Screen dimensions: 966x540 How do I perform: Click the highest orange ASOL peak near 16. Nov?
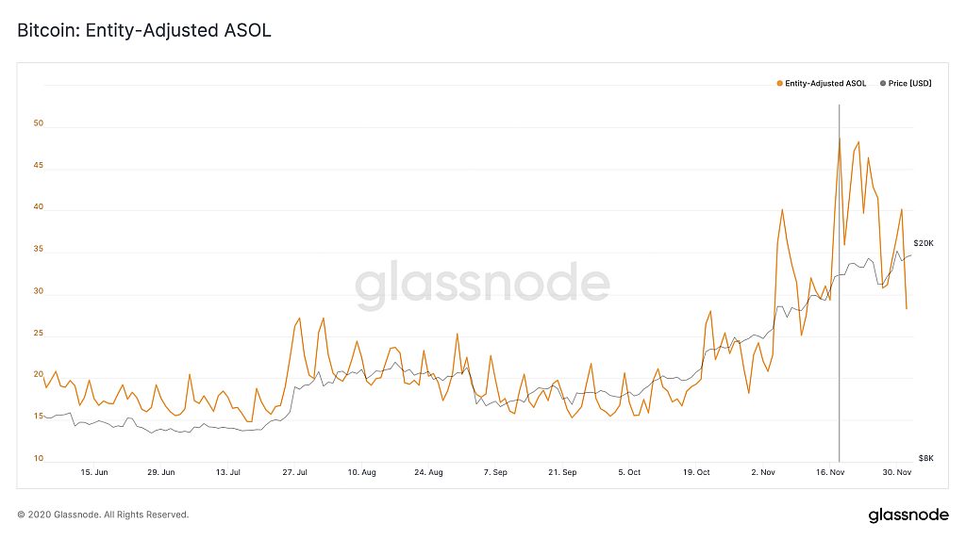coord(839,139)
